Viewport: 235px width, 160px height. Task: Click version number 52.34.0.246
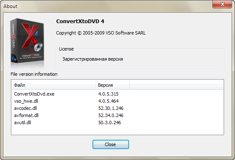pyautogui.click(x=111, y=115)
